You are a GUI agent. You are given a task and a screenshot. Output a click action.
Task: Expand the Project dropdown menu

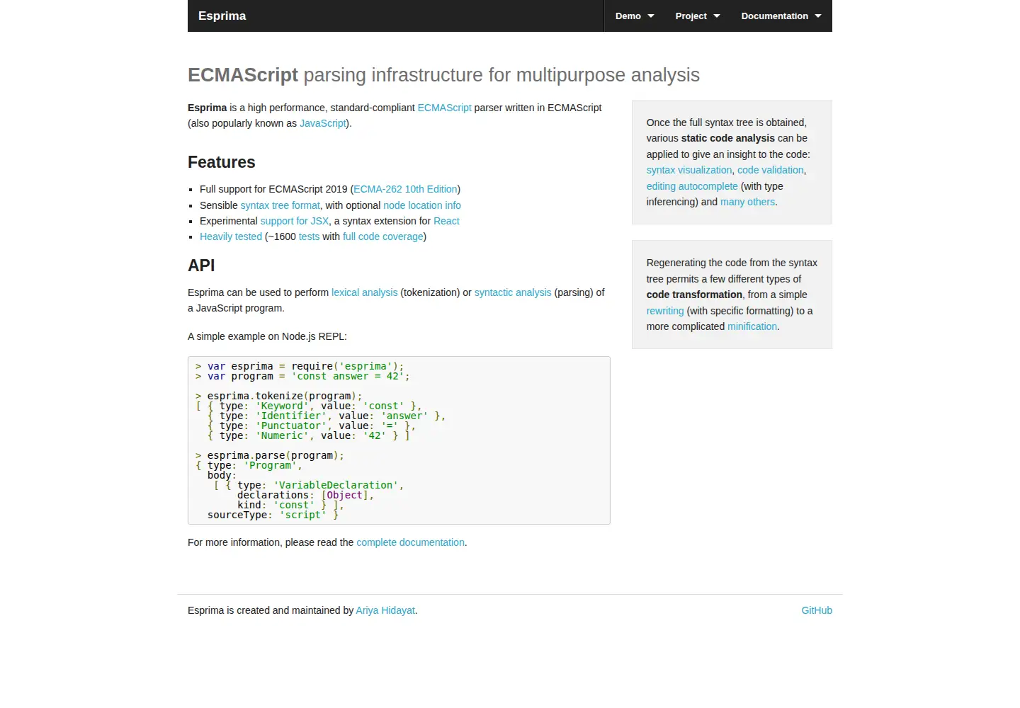click(x=697, y=16)
